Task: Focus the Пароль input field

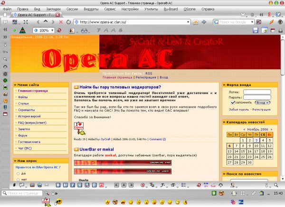Action: [257, 97]
